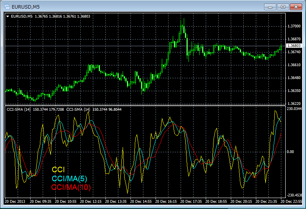
Task: Click the 20 Dec 16:15 time label
Action: (167, 201)
